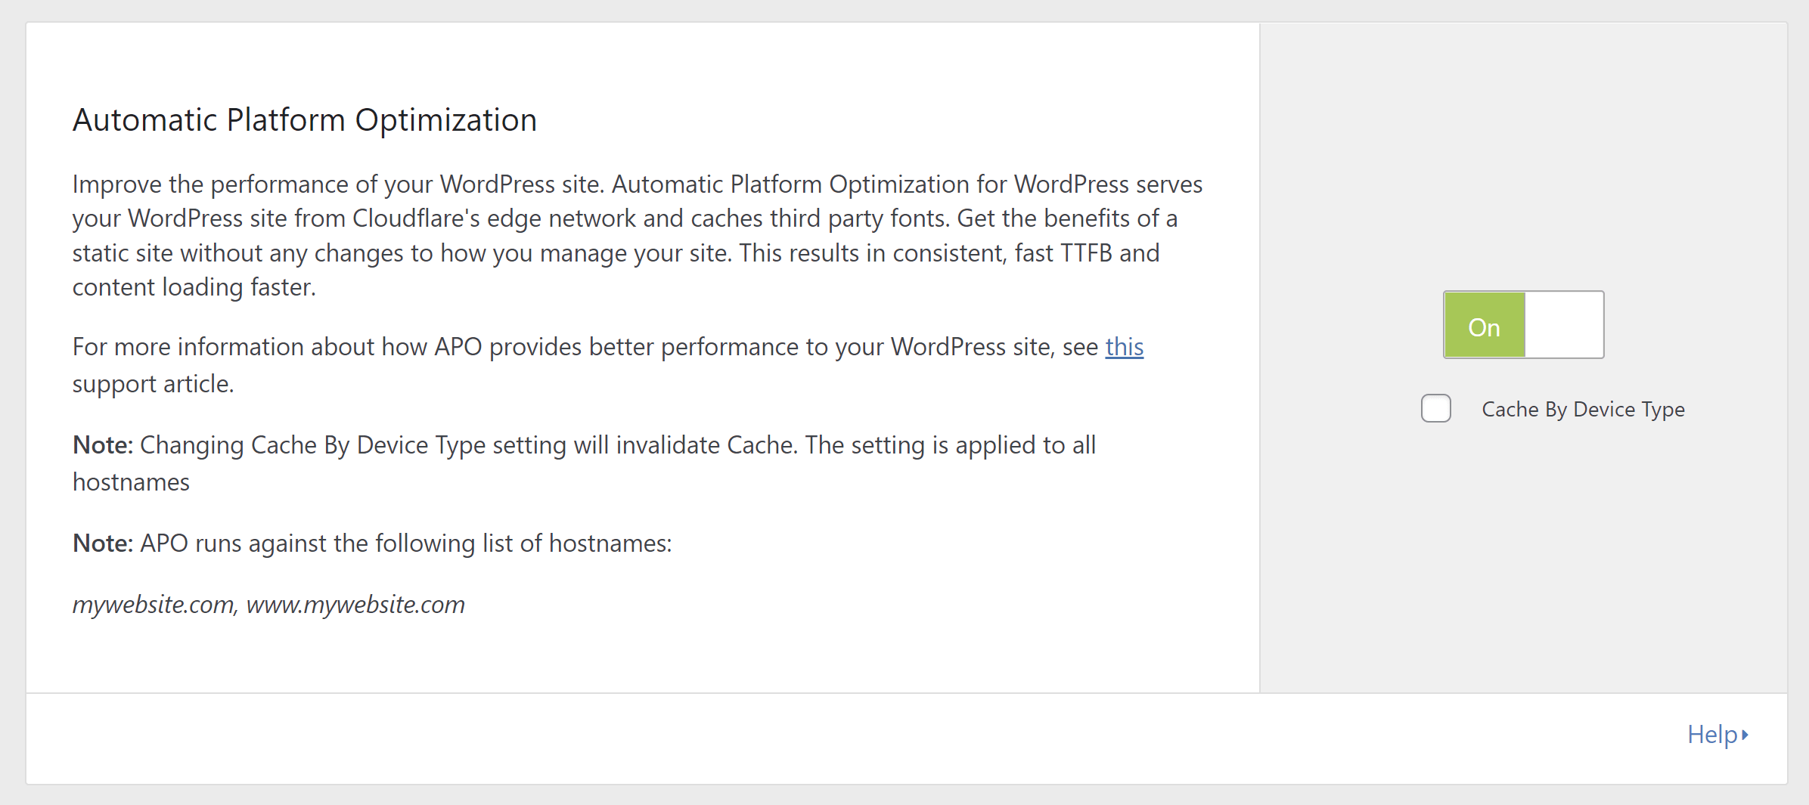Click the disclosure arrow next to Help

(1744, 734)
